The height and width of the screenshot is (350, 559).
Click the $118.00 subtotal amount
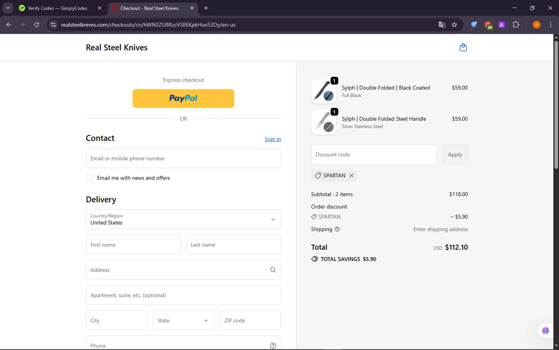(458, 194)
